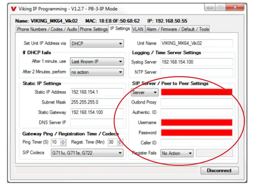Increase the Ping Timer with up arrow

(63, 141)
